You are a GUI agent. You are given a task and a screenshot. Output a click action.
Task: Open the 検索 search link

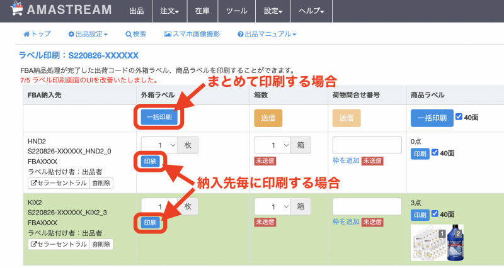click(135, 34)
